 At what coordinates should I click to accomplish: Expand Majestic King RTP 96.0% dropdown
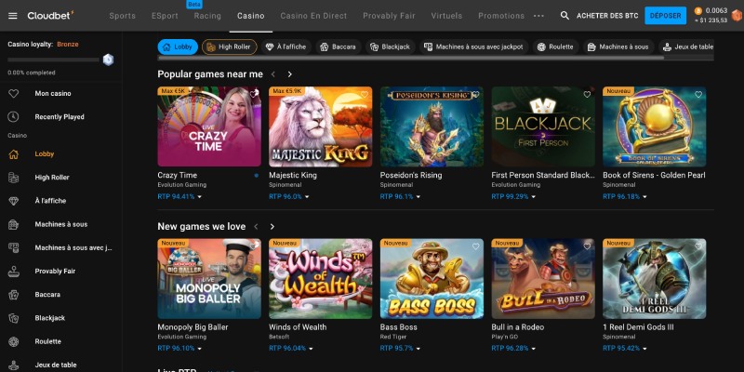(x=307, y=197)
